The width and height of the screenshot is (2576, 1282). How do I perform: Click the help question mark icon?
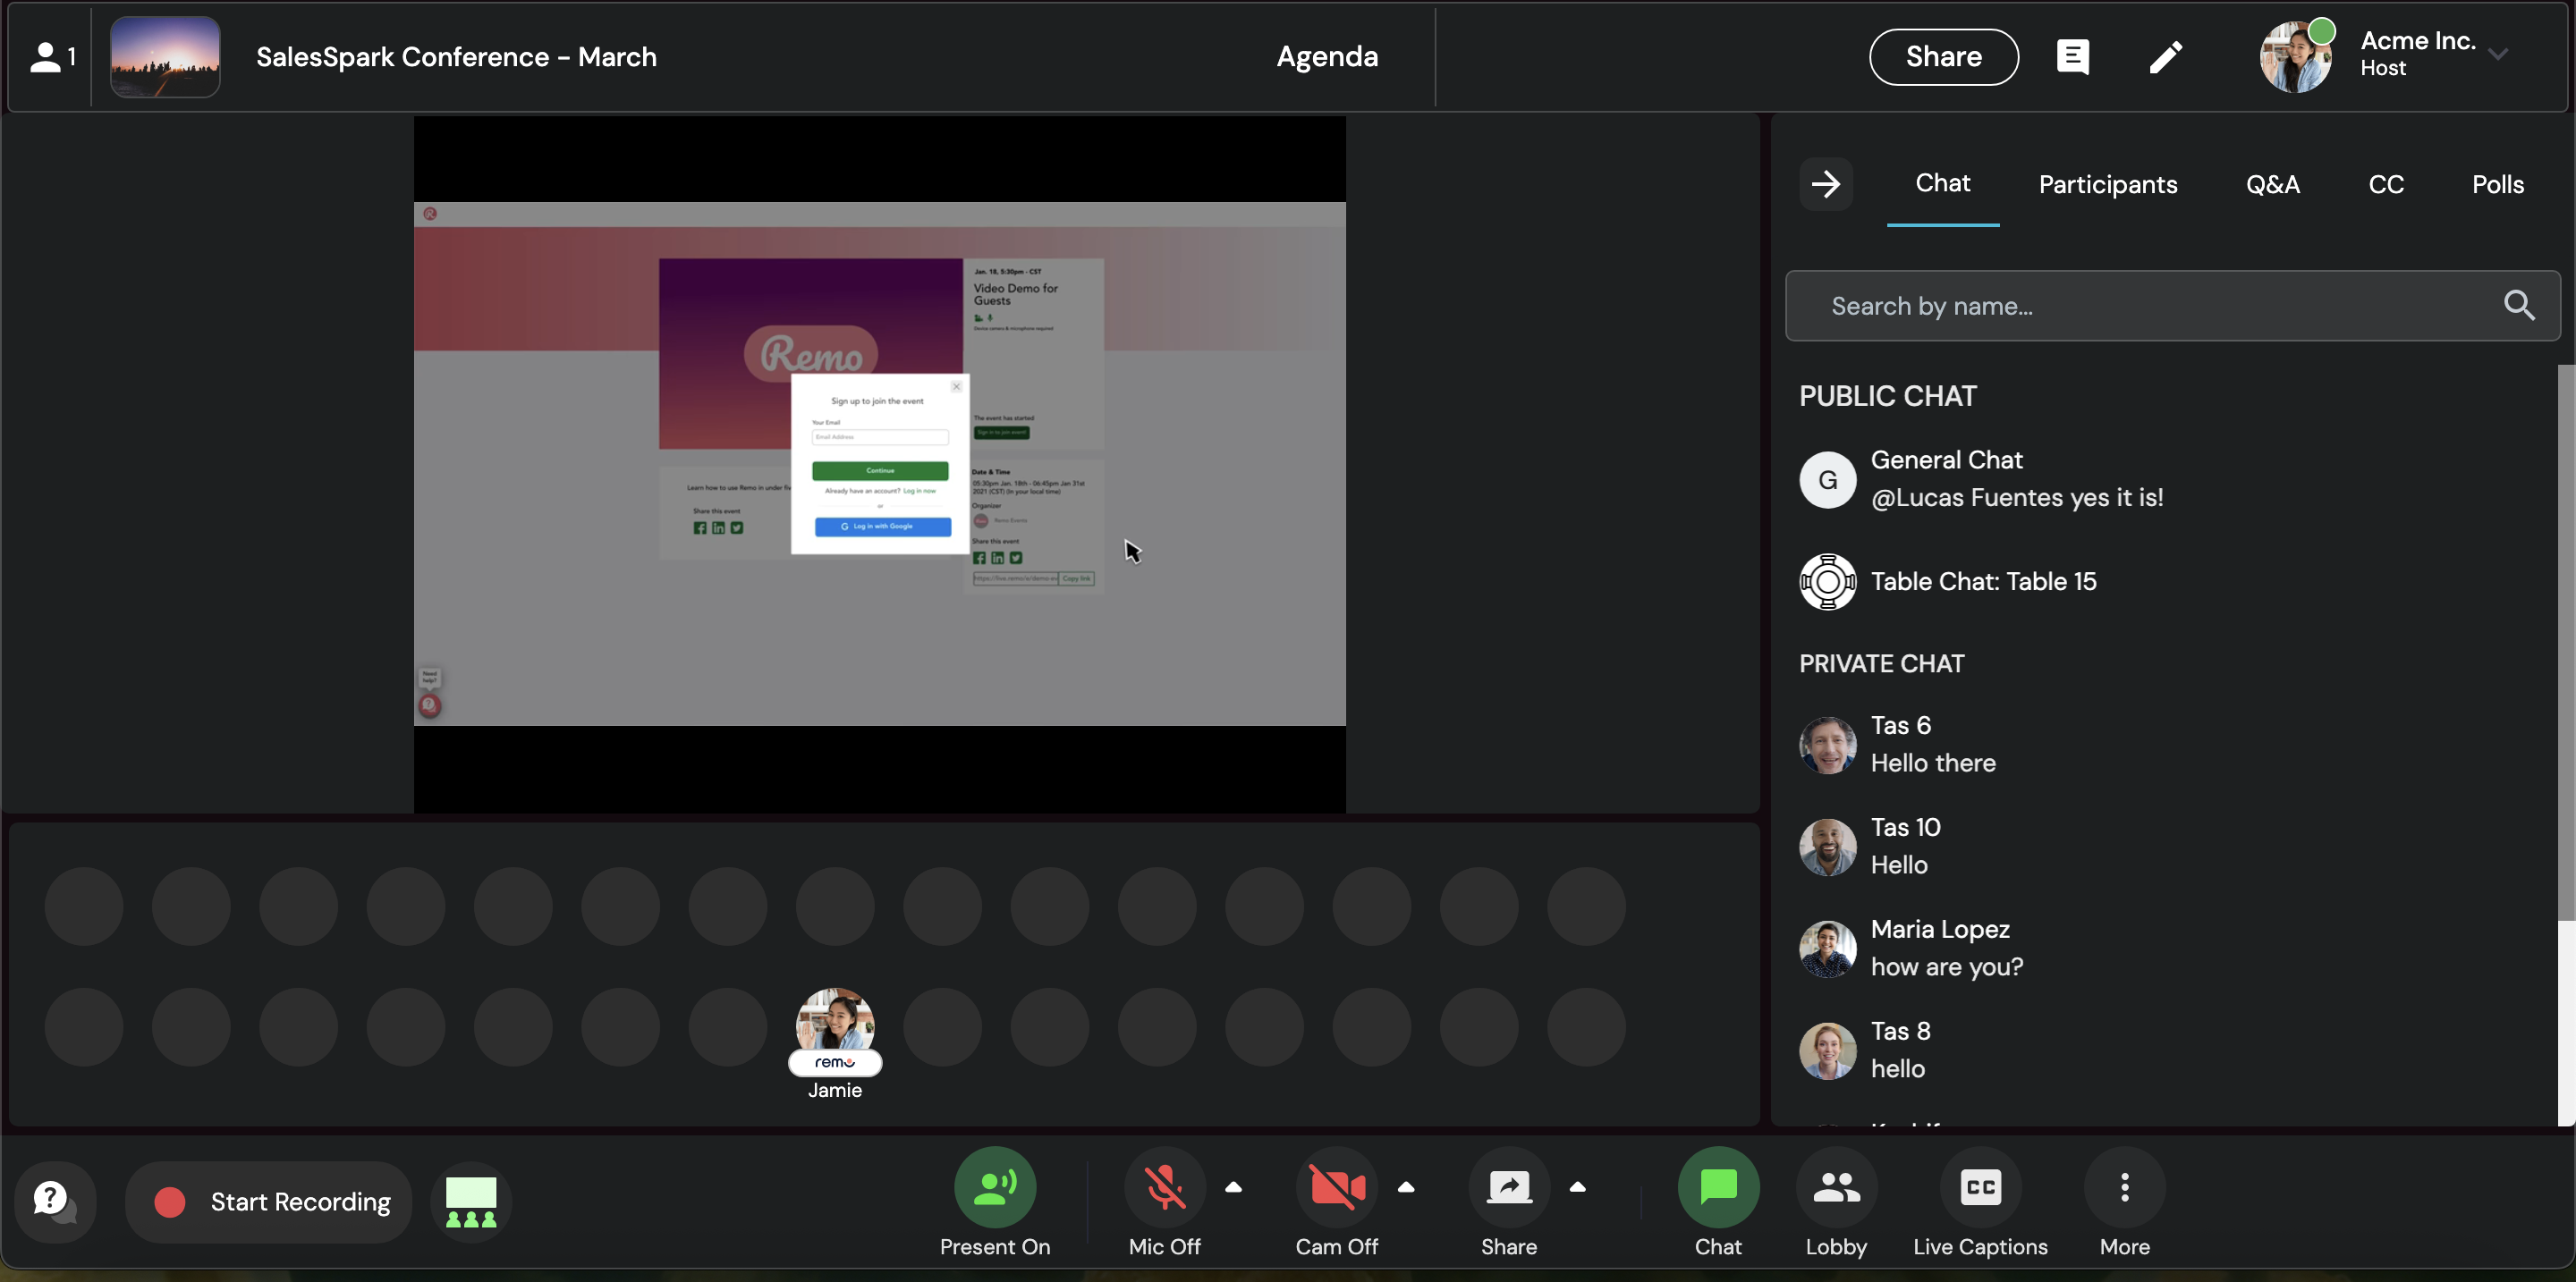[54, 1200]
